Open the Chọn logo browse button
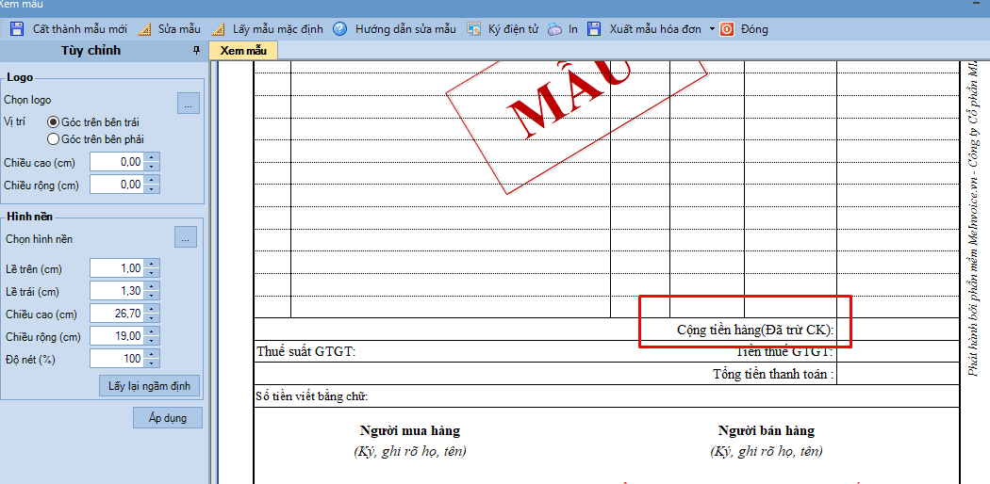Screen dimensions: 990x484 point(189,104)
